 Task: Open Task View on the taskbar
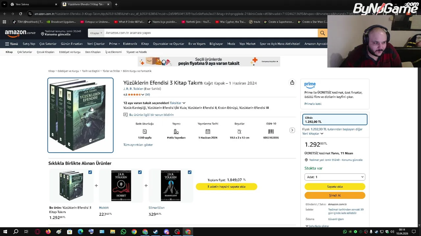(26, 232)
